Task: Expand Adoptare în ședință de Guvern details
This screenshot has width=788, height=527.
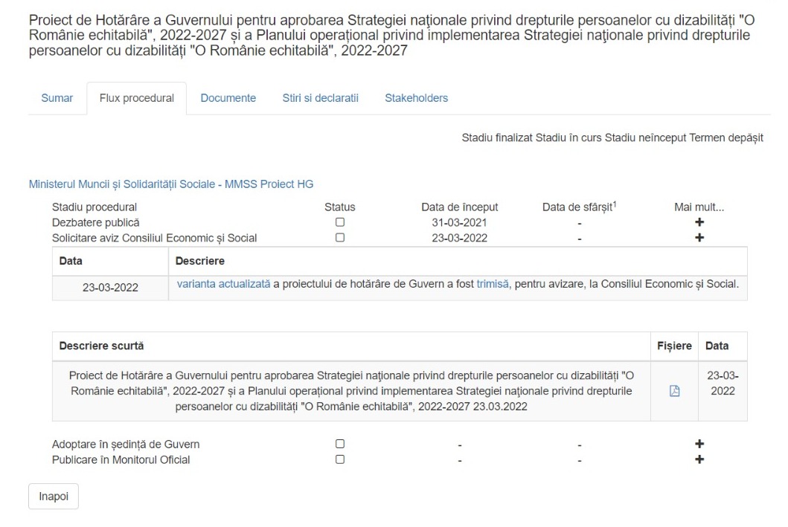Action: 699,444
